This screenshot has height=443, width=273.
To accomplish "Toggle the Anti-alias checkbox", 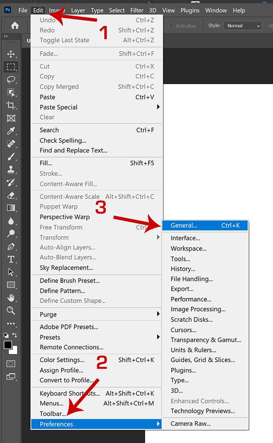I will (171, 26).
